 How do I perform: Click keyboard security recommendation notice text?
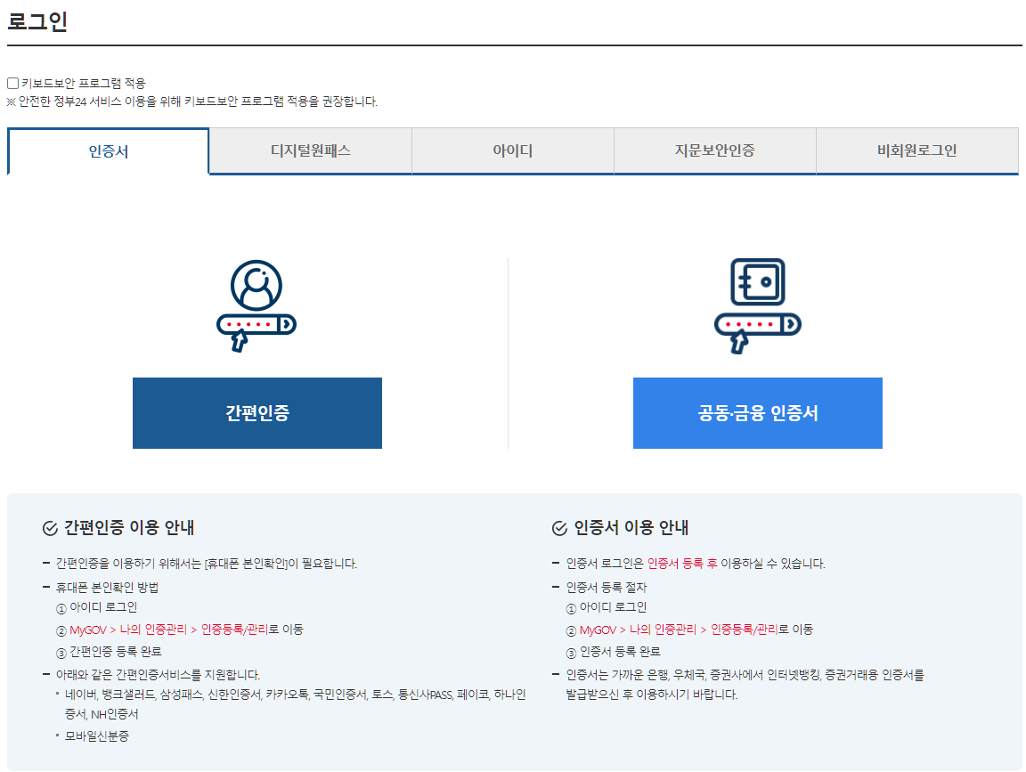pos(192,102)
